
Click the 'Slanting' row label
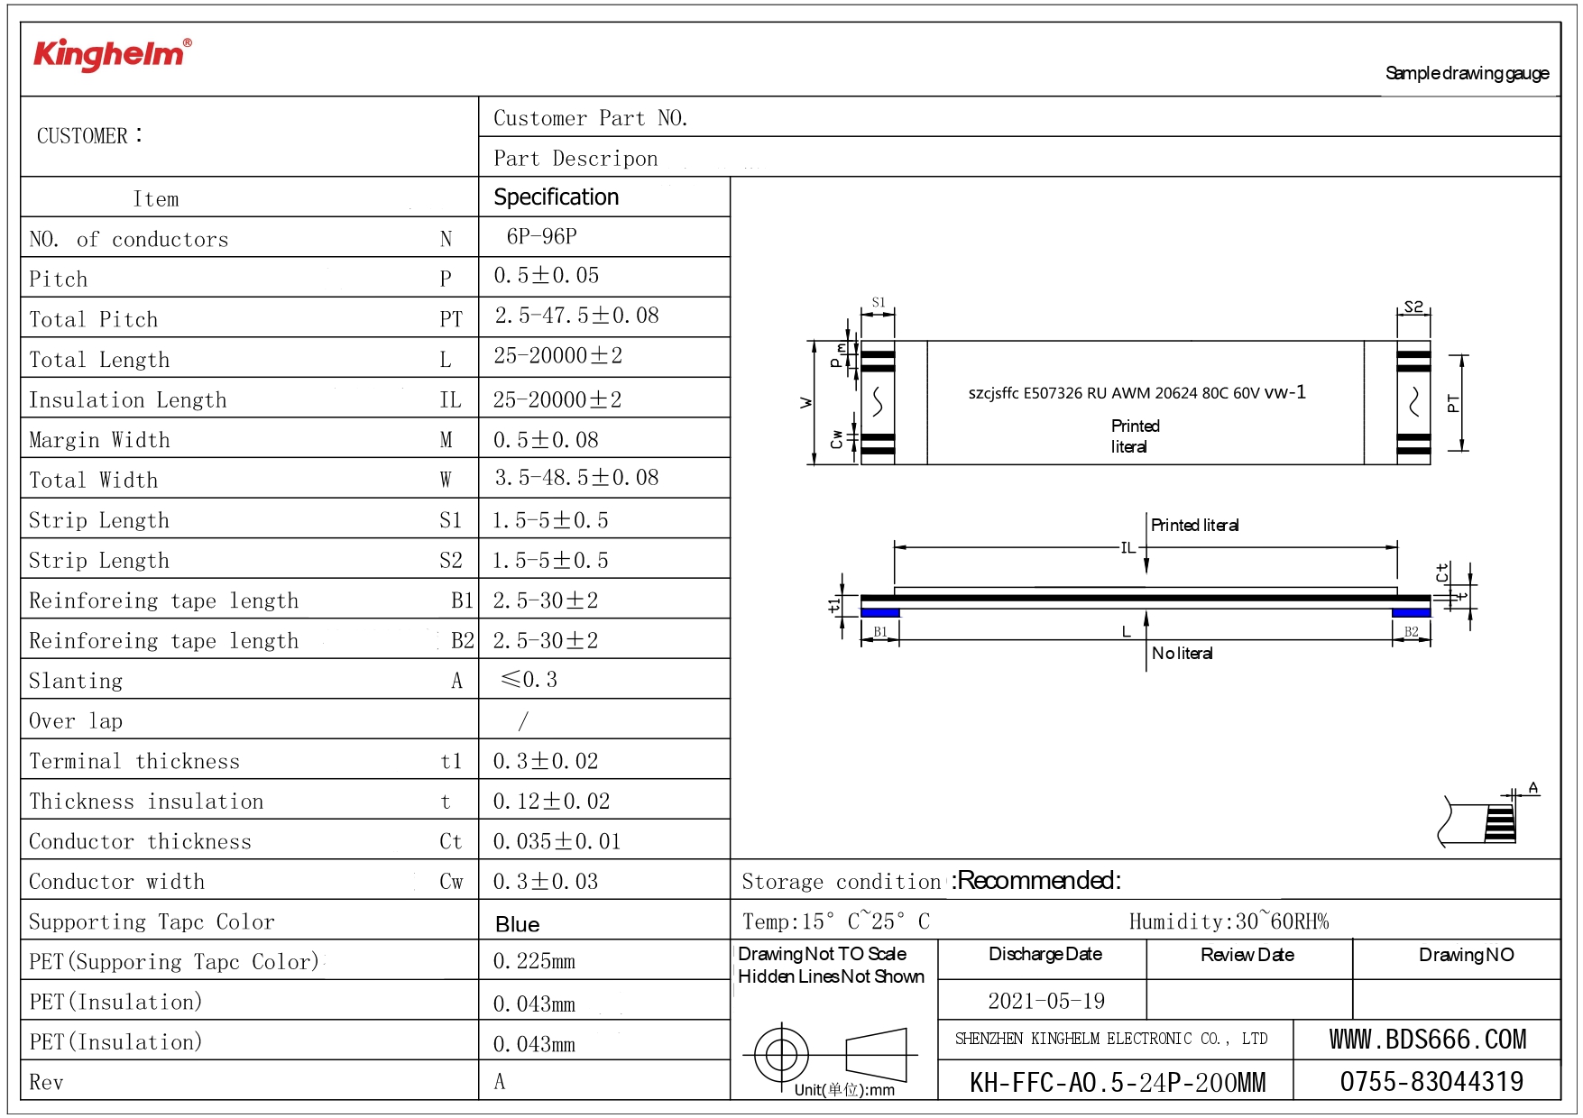[76, 681]
